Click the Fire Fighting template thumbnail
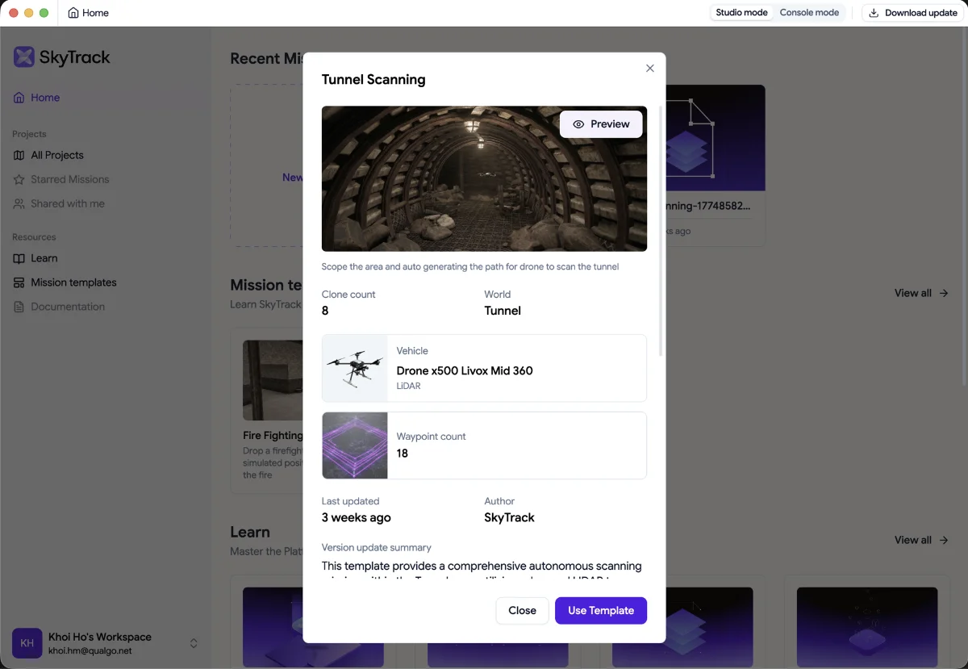 click(273, 380)
